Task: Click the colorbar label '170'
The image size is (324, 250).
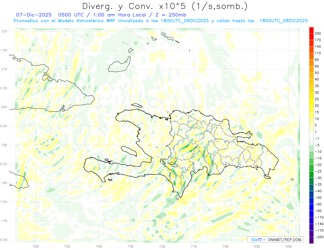Action: [x=318, y=40]
